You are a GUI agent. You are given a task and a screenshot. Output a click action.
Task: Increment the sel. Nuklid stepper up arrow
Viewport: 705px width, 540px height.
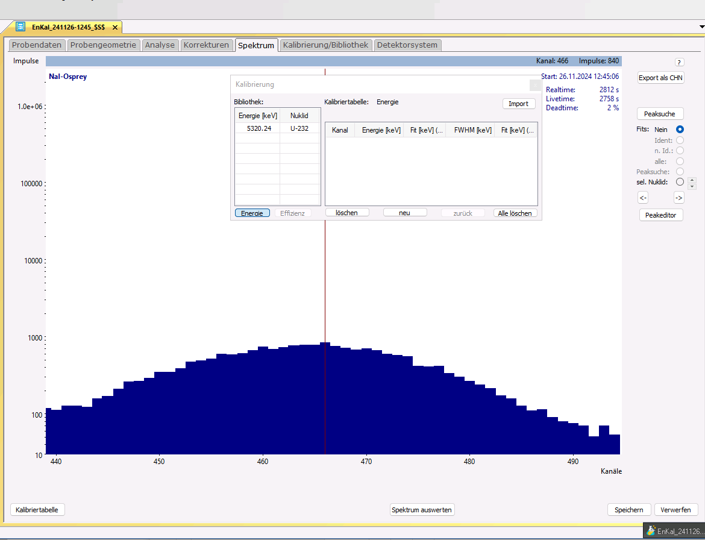[692, 180]
